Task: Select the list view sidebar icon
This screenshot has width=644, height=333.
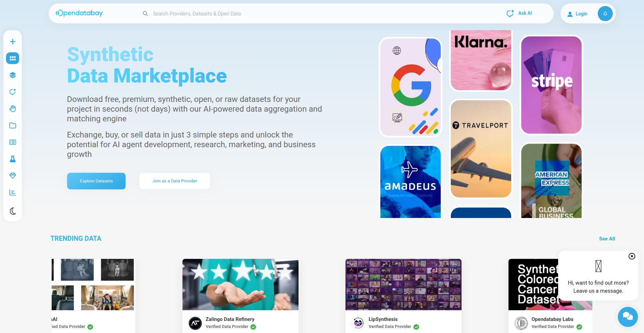Action: click(x=13, y=142)
